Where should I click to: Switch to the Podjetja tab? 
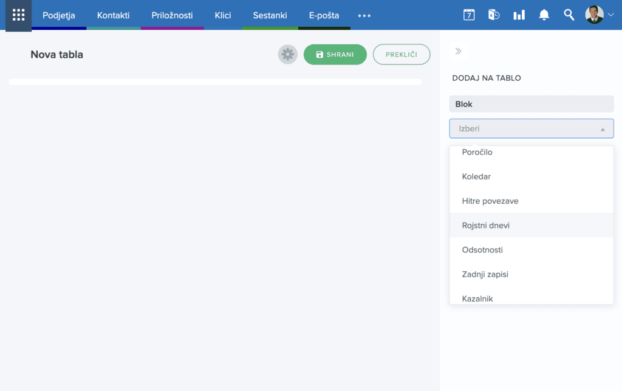pos(59,15)
